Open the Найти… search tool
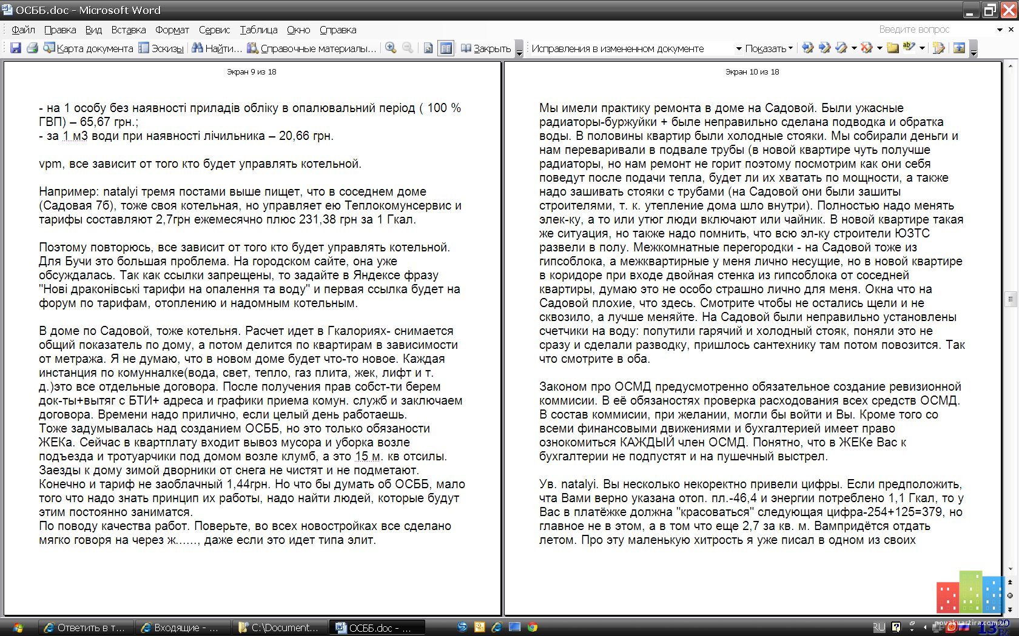 217,48
